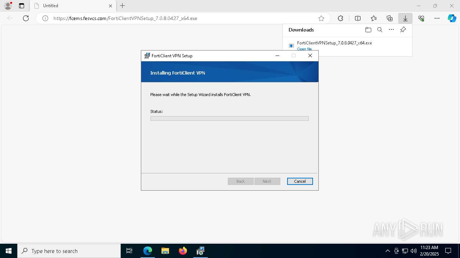The width and height of the screenshot is (460, 258).
Task: View site information icon in address bar
Action: pos(45,18)
